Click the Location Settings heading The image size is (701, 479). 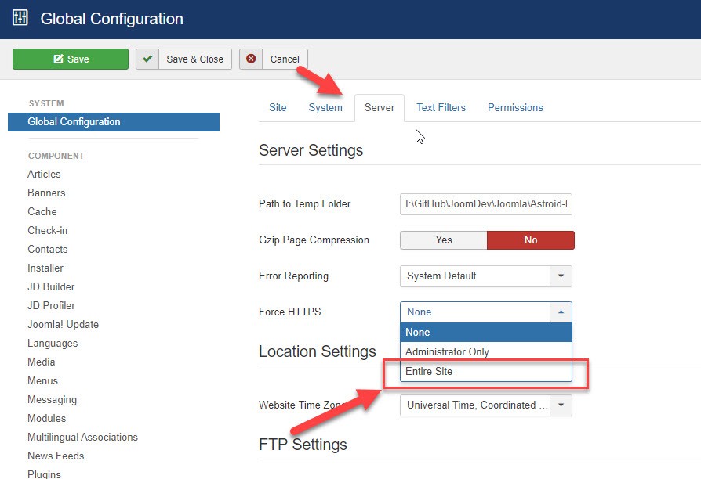318,351
